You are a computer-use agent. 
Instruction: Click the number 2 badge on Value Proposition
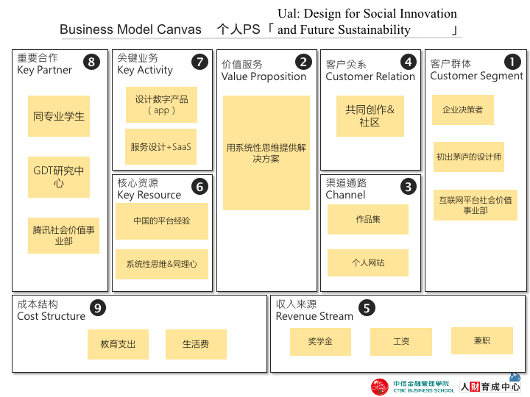click(x=303, y=62)
